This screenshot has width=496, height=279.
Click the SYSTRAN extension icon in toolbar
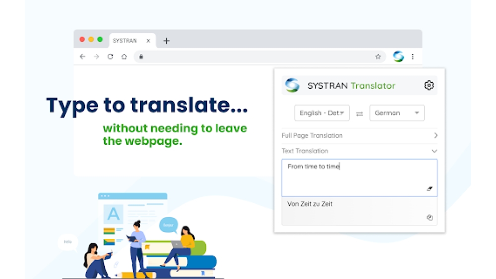(x=398, y=56)
